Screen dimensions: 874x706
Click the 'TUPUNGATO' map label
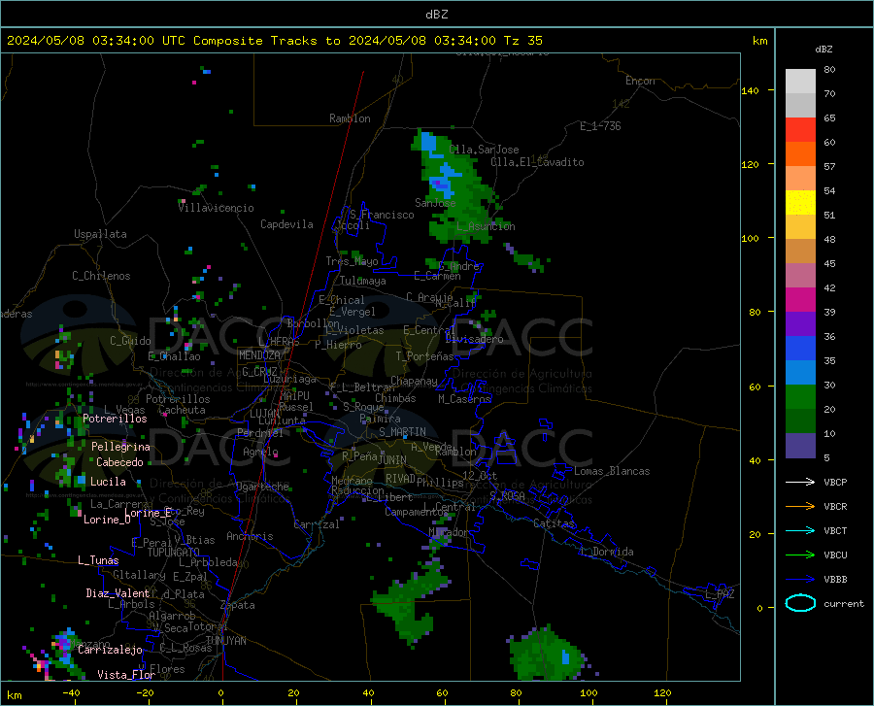[x=174, y=553]
